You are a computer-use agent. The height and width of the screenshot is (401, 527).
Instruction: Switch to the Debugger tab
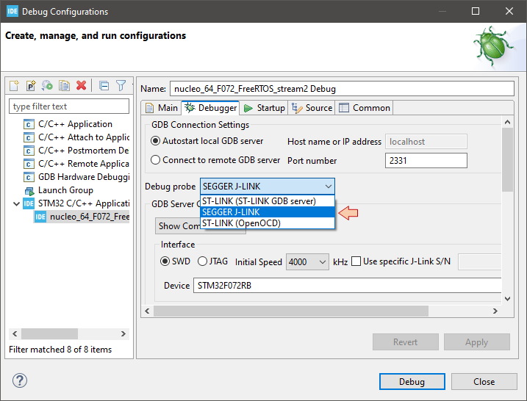(210, 108)
